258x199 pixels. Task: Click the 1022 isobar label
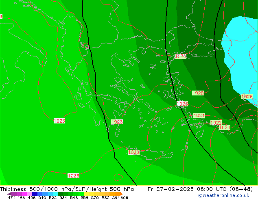[x=216, y=123]
